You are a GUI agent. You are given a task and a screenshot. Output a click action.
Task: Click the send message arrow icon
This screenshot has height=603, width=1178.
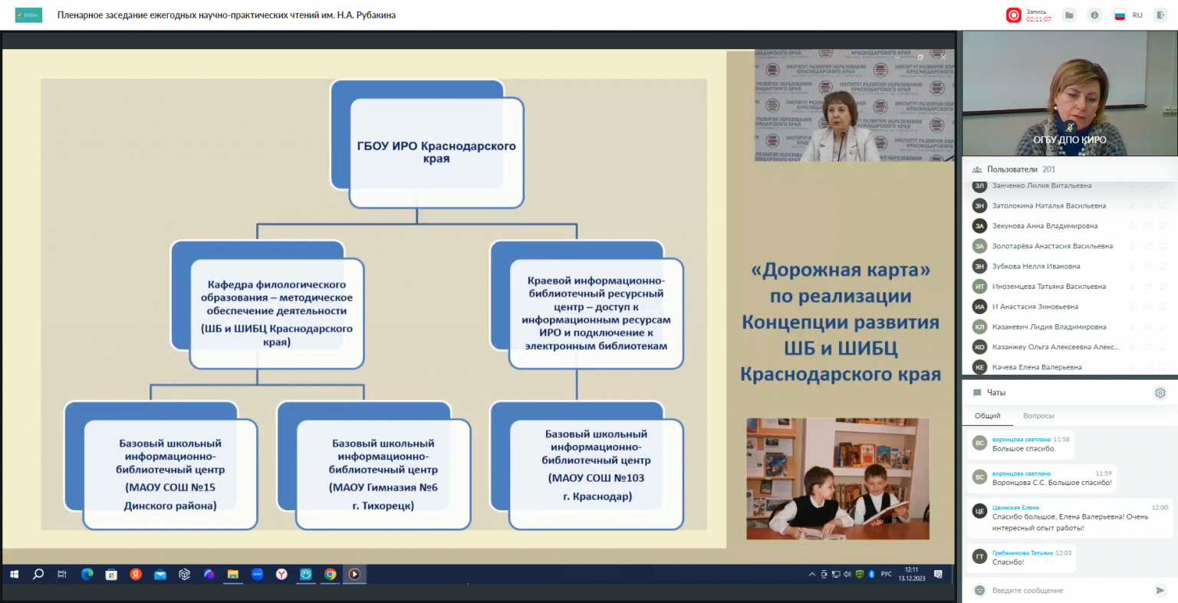(x=1160, y=590)
